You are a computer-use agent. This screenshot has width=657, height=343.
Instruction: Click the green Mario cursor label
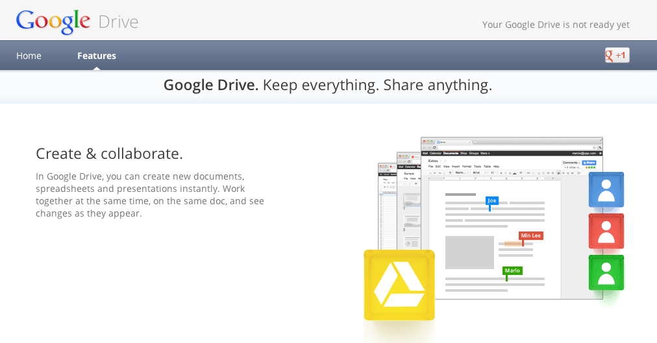pos(512,270)
